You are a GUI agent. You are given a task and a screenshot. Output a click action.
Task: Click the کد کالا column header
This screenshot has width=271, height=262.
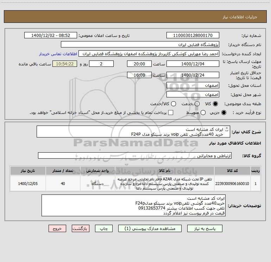[x=232, y=171]
